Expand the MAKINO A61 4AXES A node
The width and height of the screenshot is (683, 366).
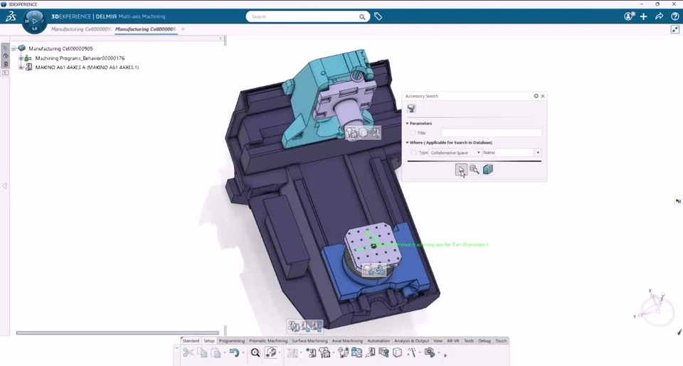(x=21, y=67)
